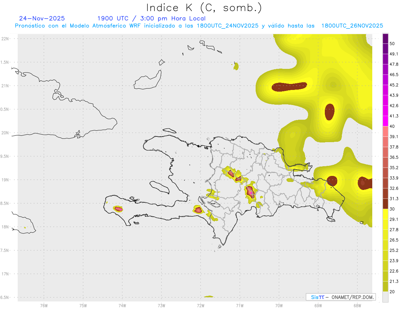Click the colorbar value "21.3"

pyautogui.click(x=394, y=281)
